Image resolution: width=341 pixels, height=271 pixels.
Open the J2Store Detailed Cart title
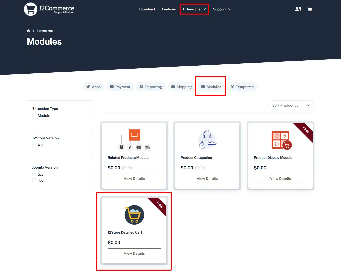[x=125, y=232]
